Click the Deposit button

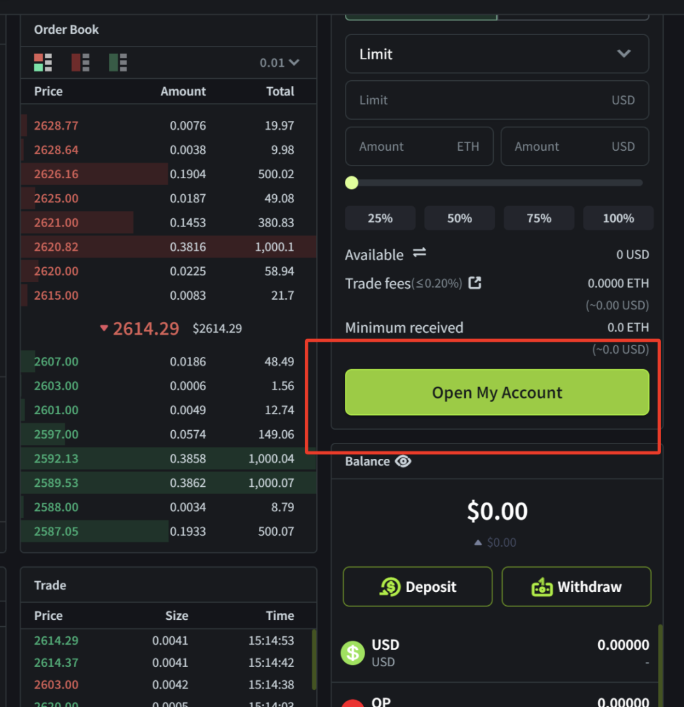pyautogui.click(x=417, y=587)
